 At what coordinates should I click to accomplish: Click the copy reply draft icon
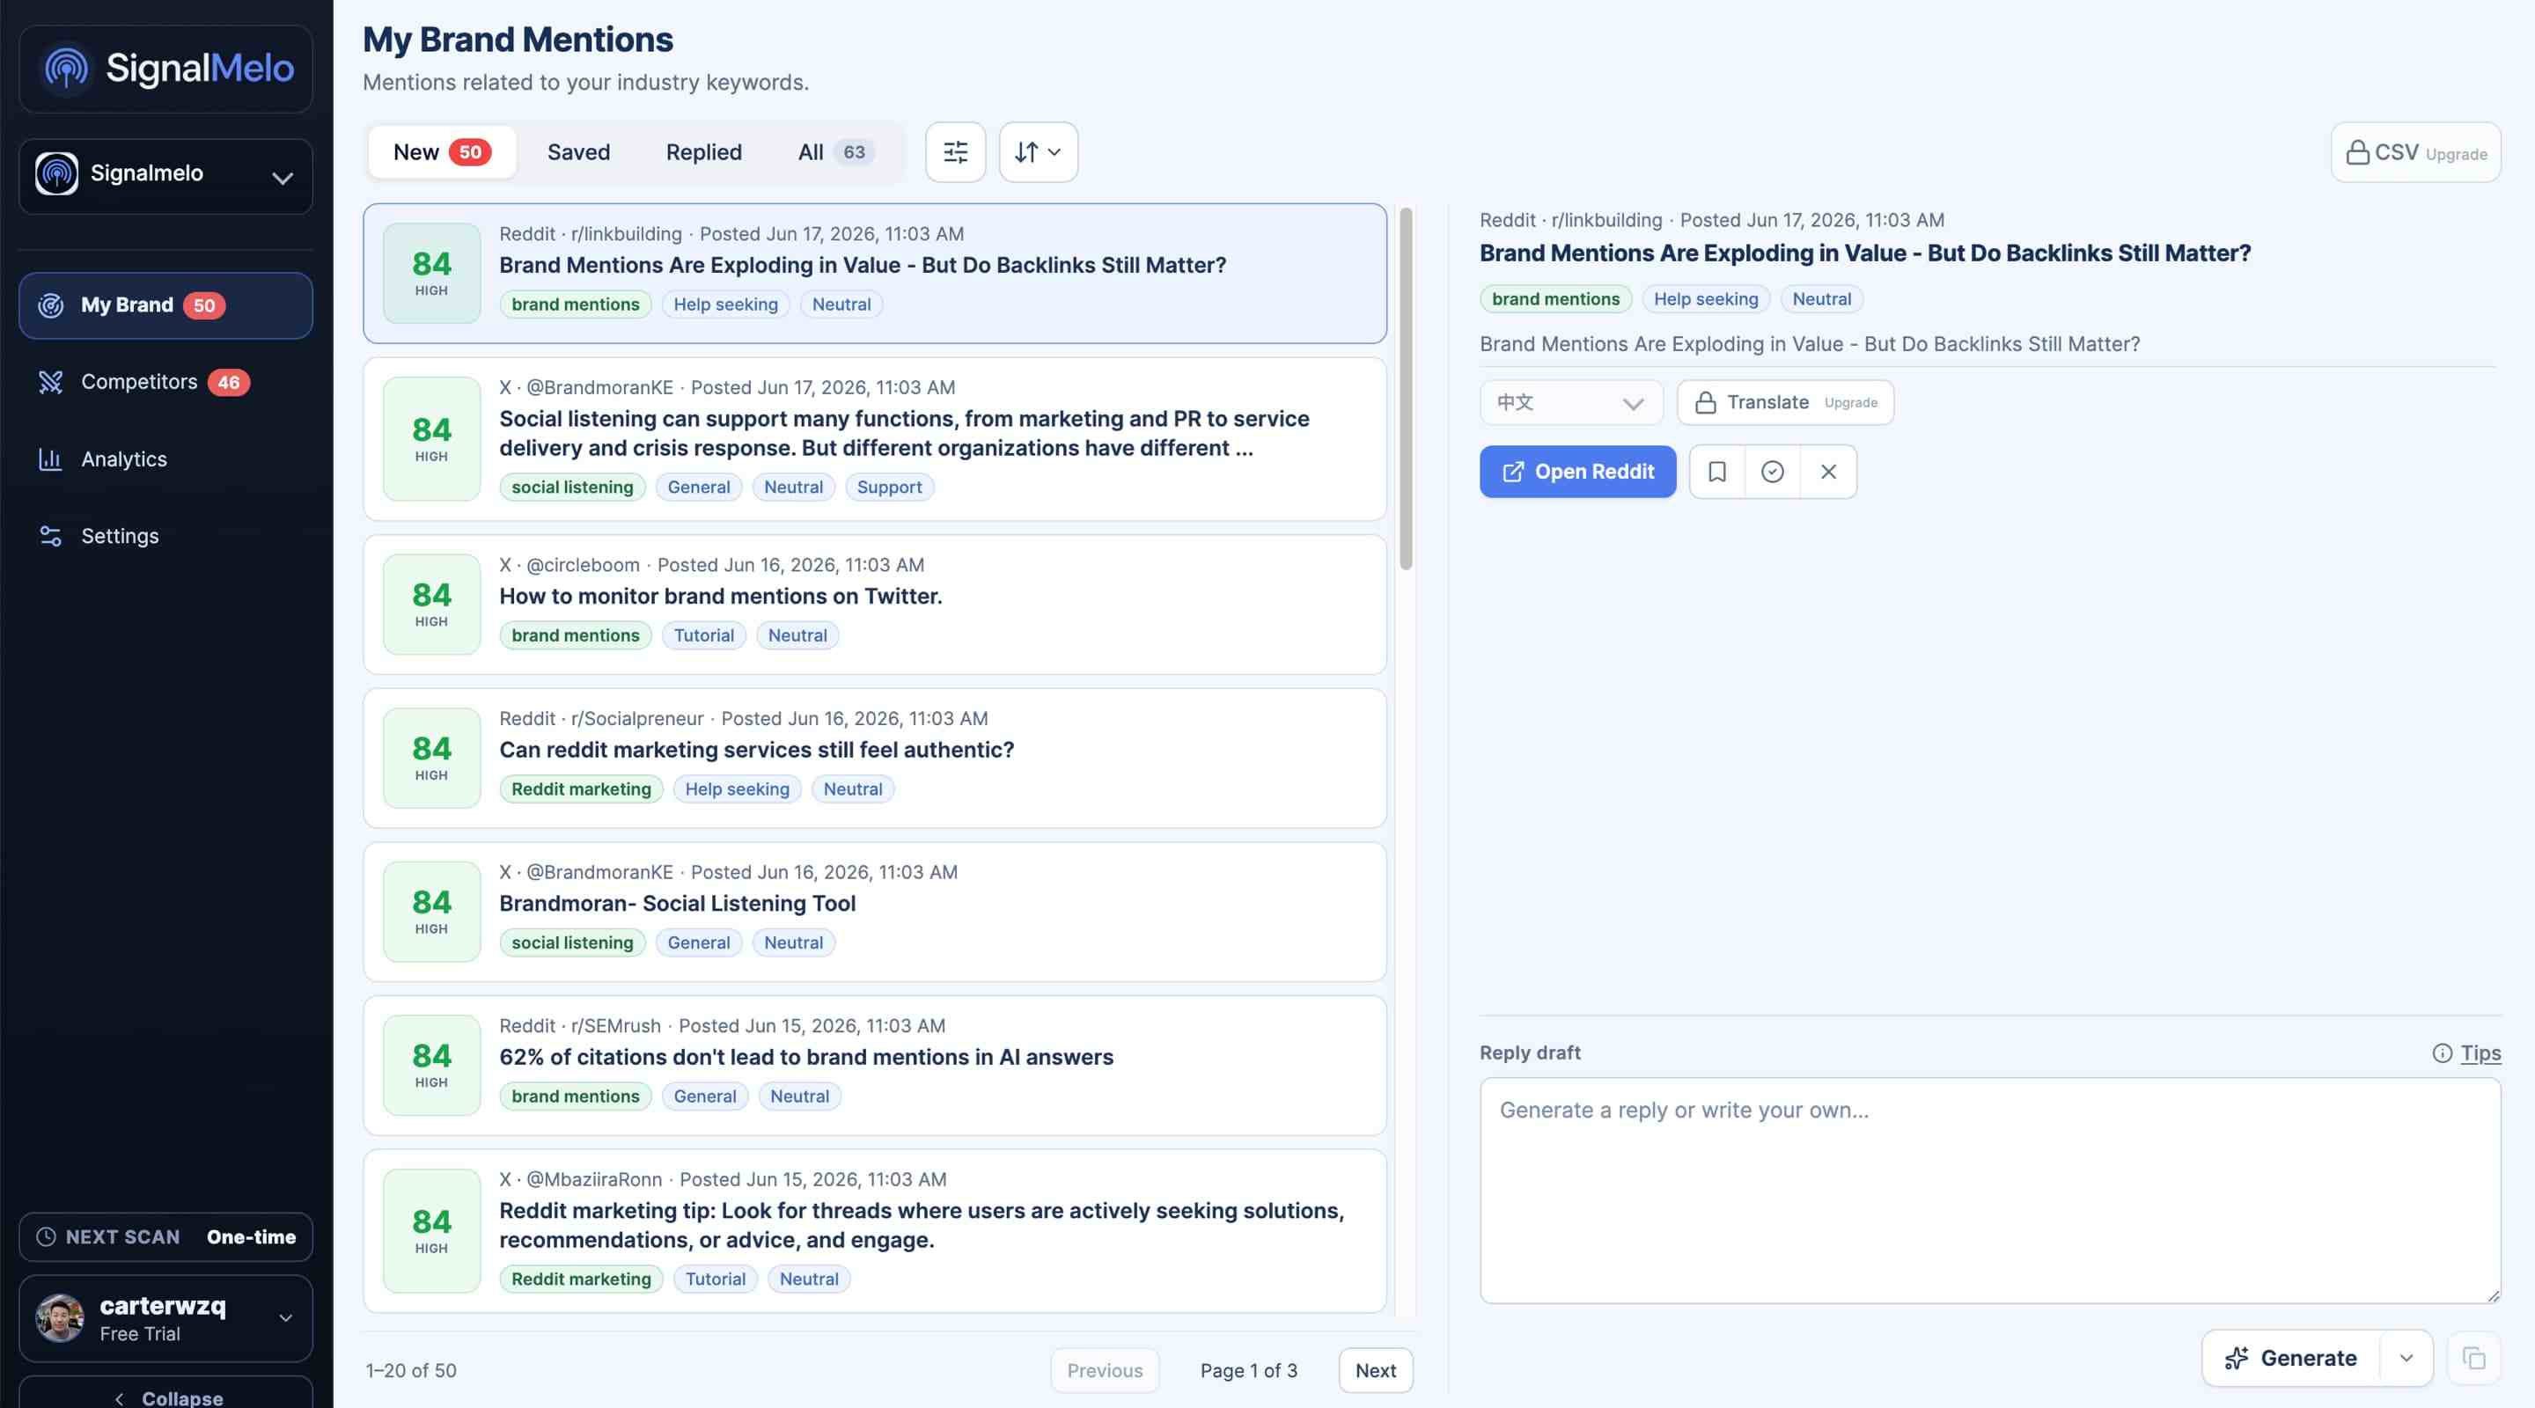2473,1358
